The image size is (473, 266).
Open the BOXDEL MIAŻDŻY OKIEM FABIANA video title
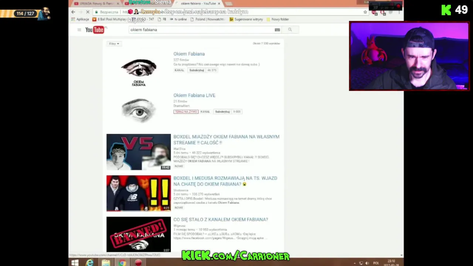pyautogui.click(x=226, y=140)
